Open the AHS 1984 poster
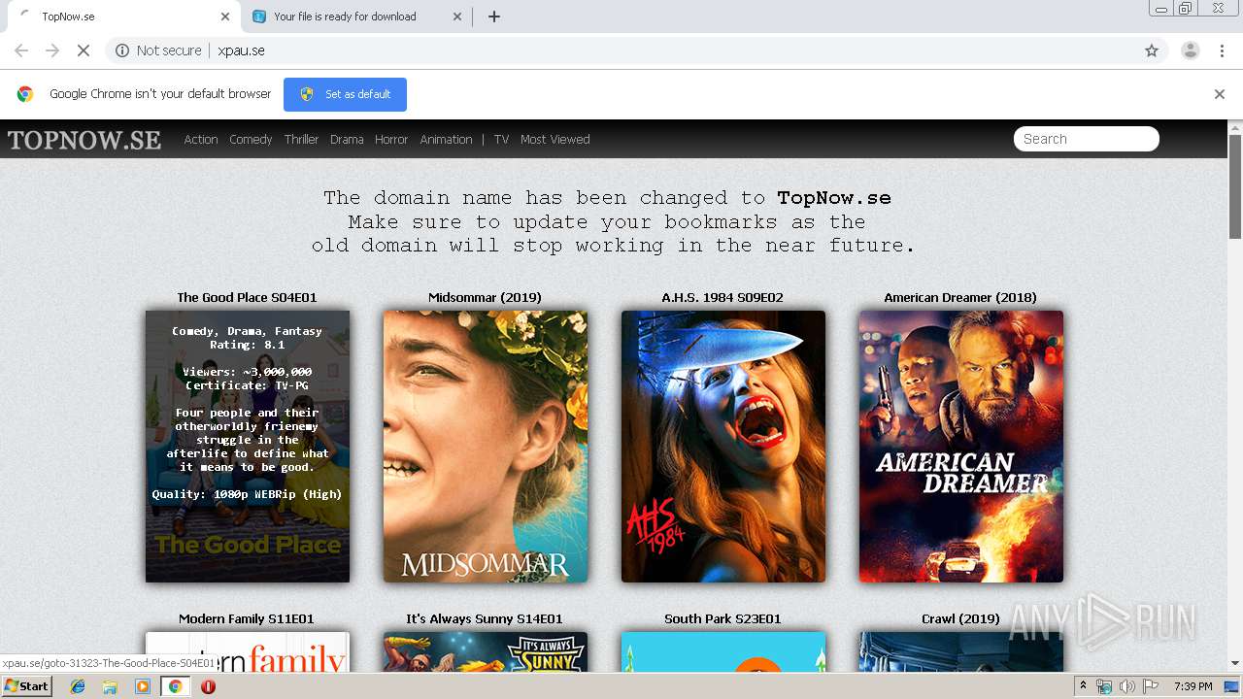 tap(723, 447)
